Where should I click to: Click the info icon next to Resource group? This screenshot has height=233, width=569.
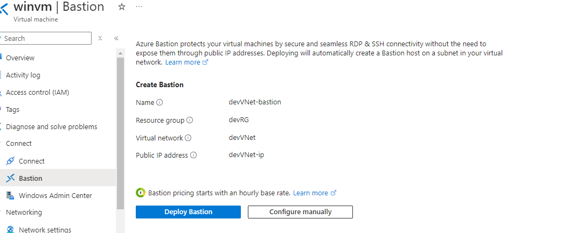click(190, 120)
